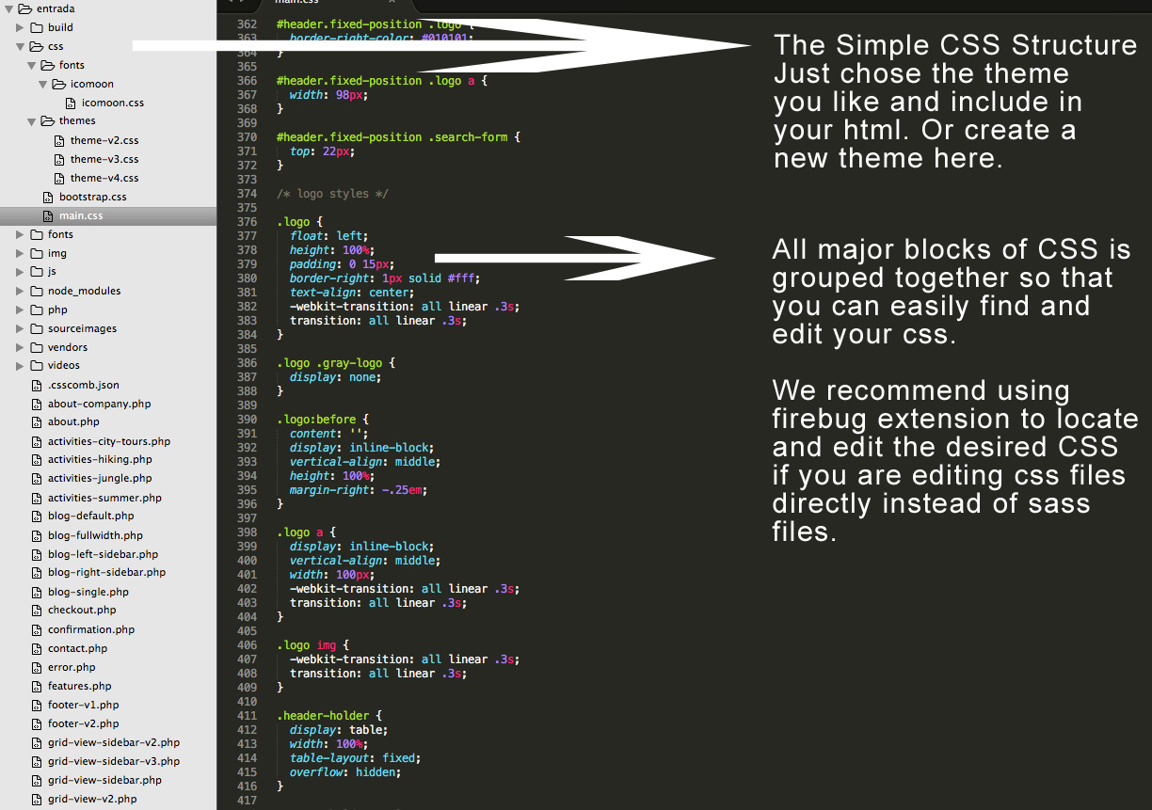Click the bootstrap.css file icon
The image size is (1152, 810).
click(48, 197)
